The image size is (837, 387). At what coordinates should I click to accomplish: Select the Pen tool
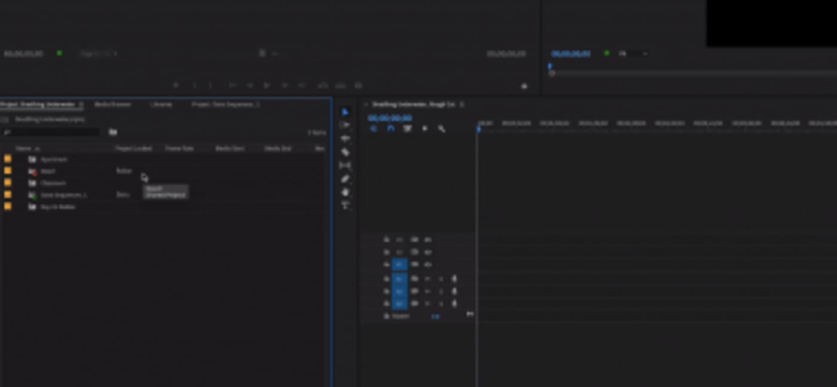click(x=345, y=179)
